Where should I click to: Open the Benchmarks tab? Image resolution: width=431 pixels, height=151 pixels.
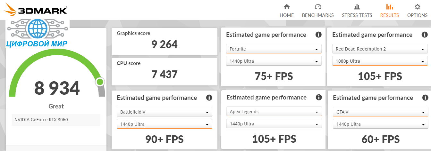[x=318, y=11]
